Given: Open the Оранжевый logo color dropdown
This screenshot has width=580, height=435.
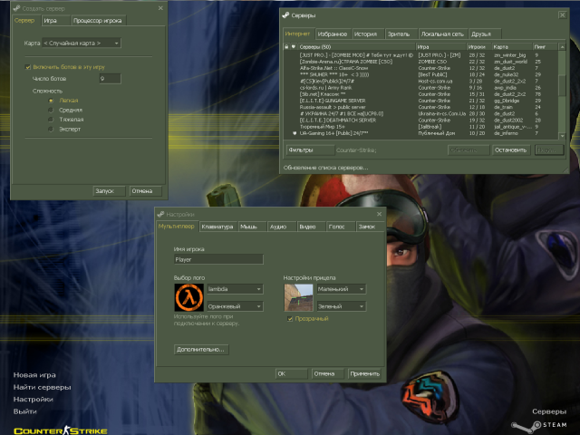Looking at the screenshot, I should point(235,306).
